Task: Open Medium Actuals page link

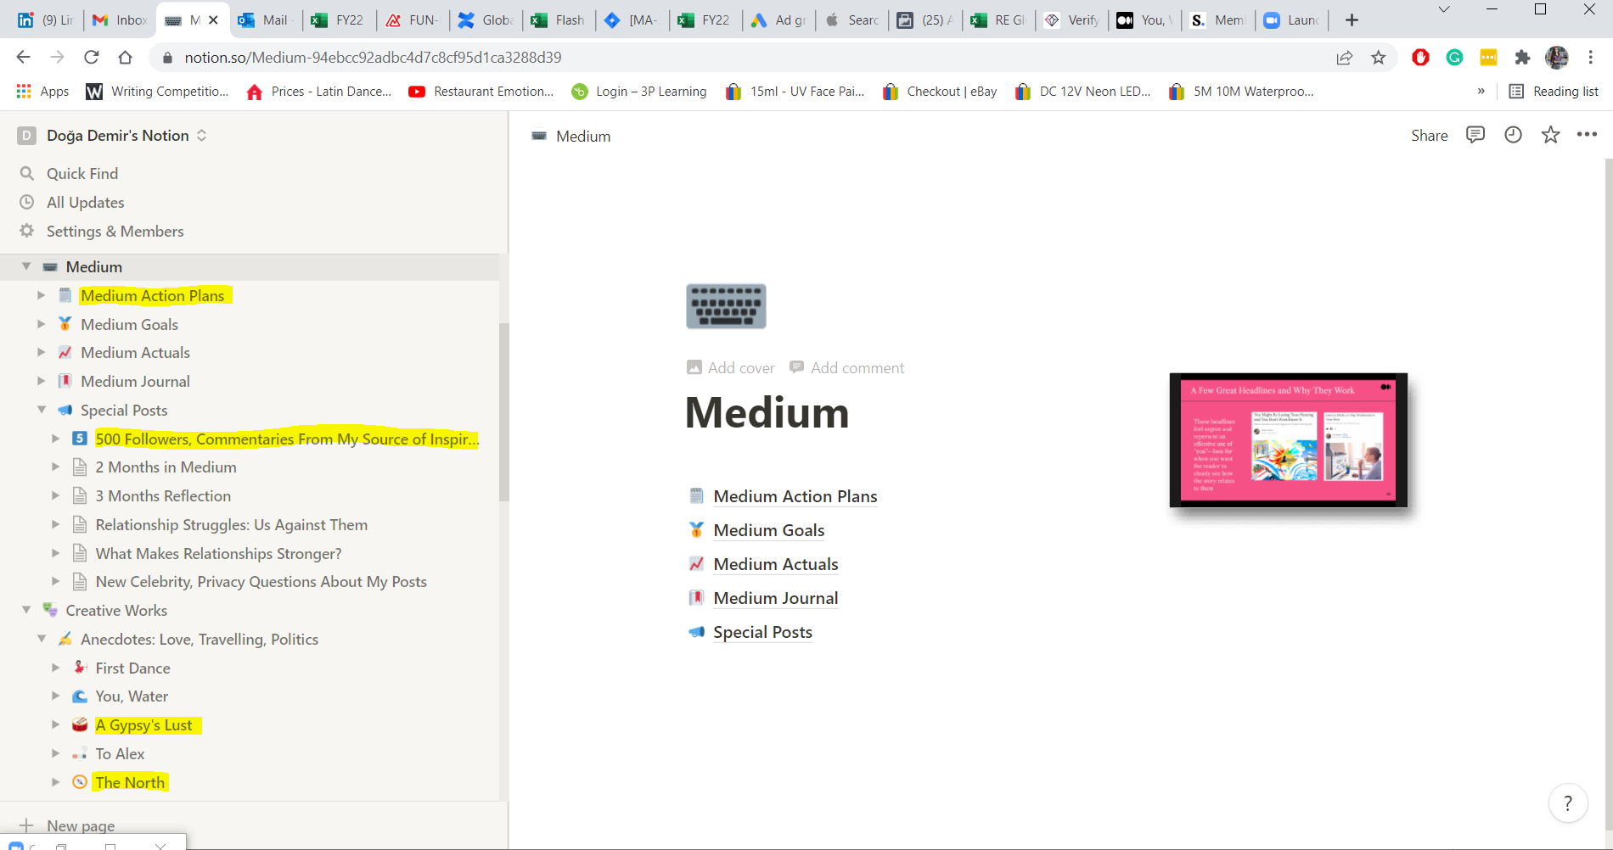Action: pyautogui.click(x=776, y=564)
